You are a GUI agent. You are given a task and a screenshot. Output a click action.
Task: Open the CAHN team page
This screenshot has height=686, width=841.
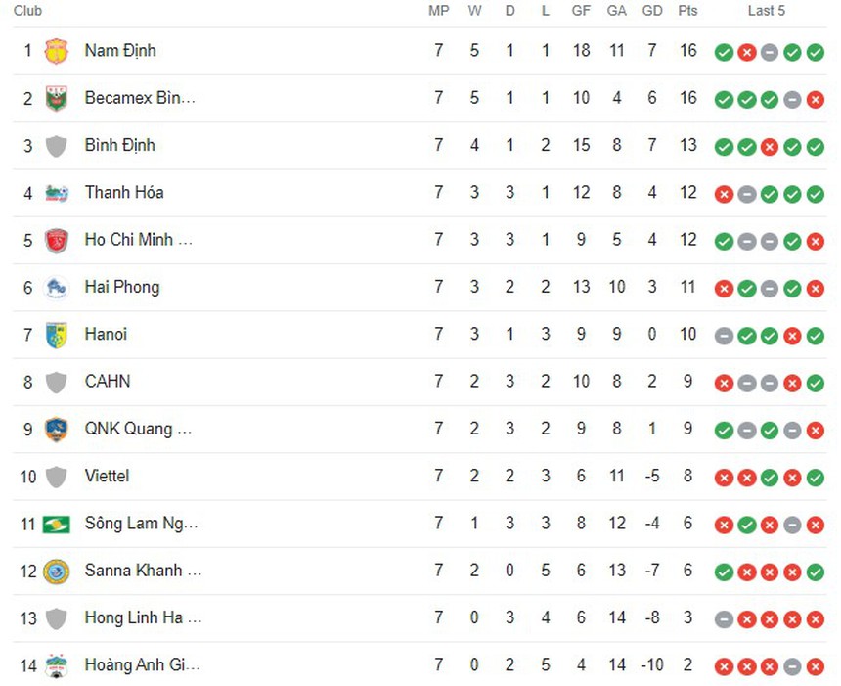(x=108, y=382)
